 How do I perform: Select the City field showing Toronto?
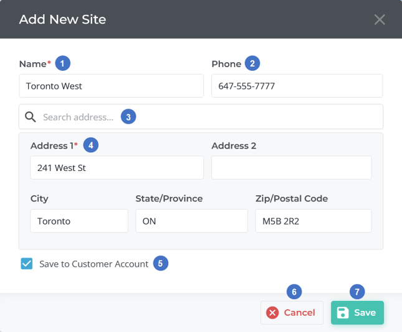click(x=79, y=221)
